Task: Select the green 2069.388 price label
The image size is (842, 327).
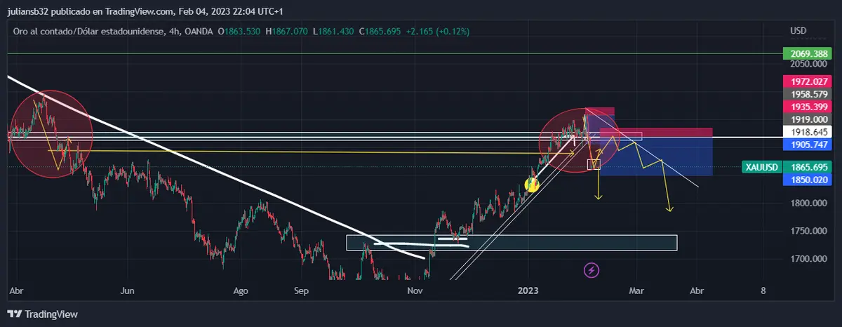Action: 805,54
